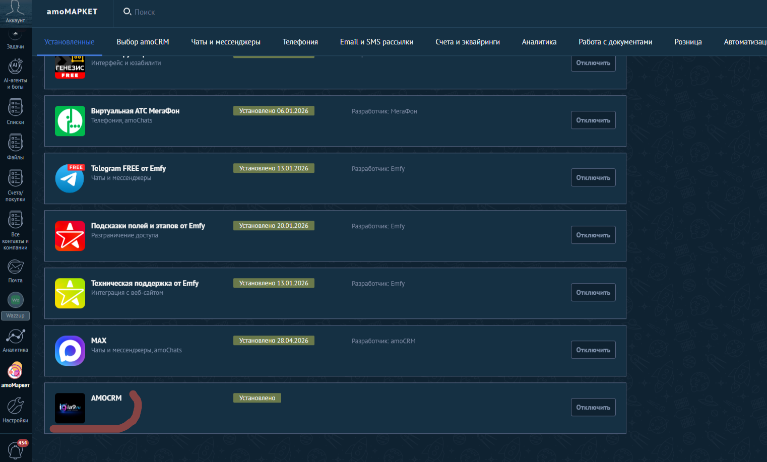767x462 pixels.
Task: Open Telegram FREE от Emfy title
Action: [x=129, y=168]
